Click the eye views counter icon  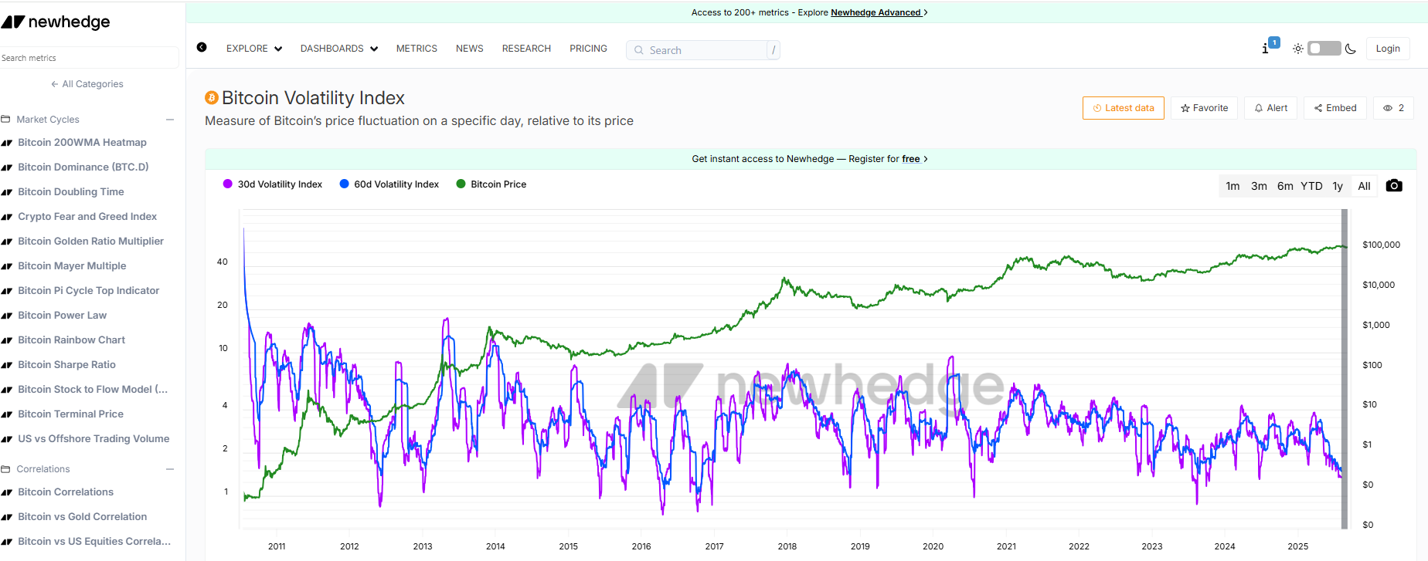(1388, 108)
